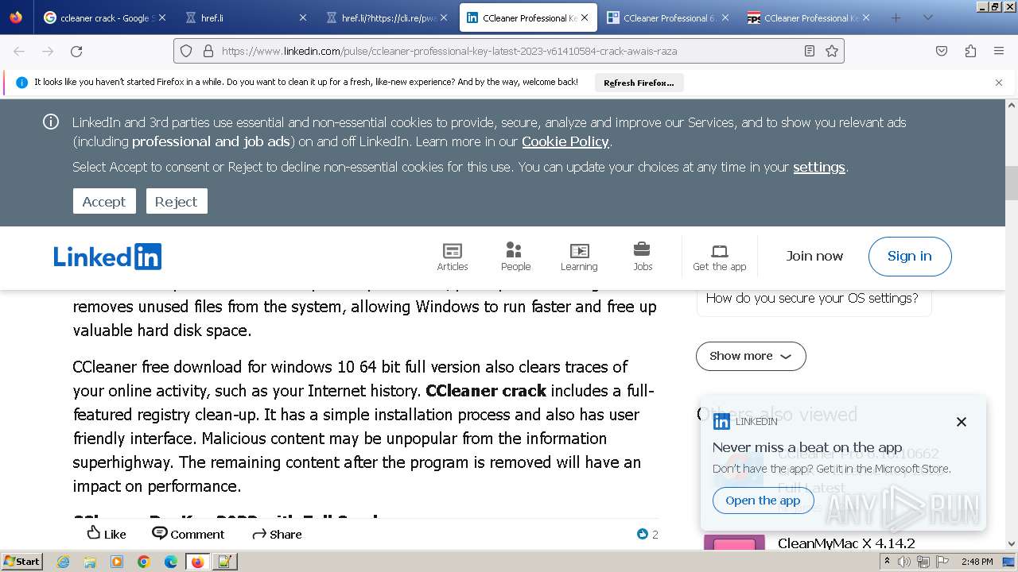Click the Open the app button
This screenshot has width=1018, height=572.
coord(763,500)
